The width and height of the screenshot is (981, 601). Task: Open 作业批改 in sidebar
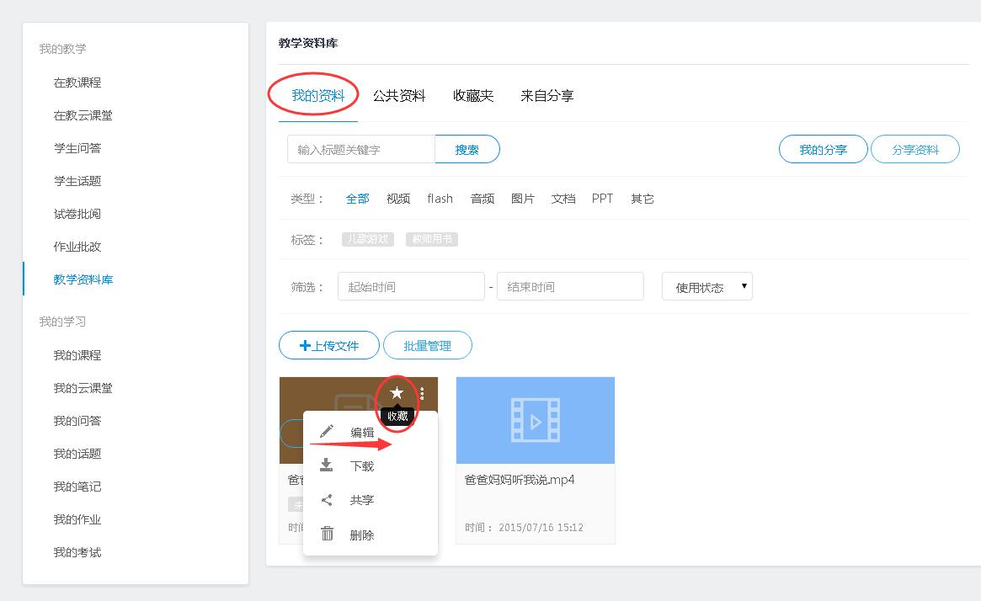[x=77, y=247]
